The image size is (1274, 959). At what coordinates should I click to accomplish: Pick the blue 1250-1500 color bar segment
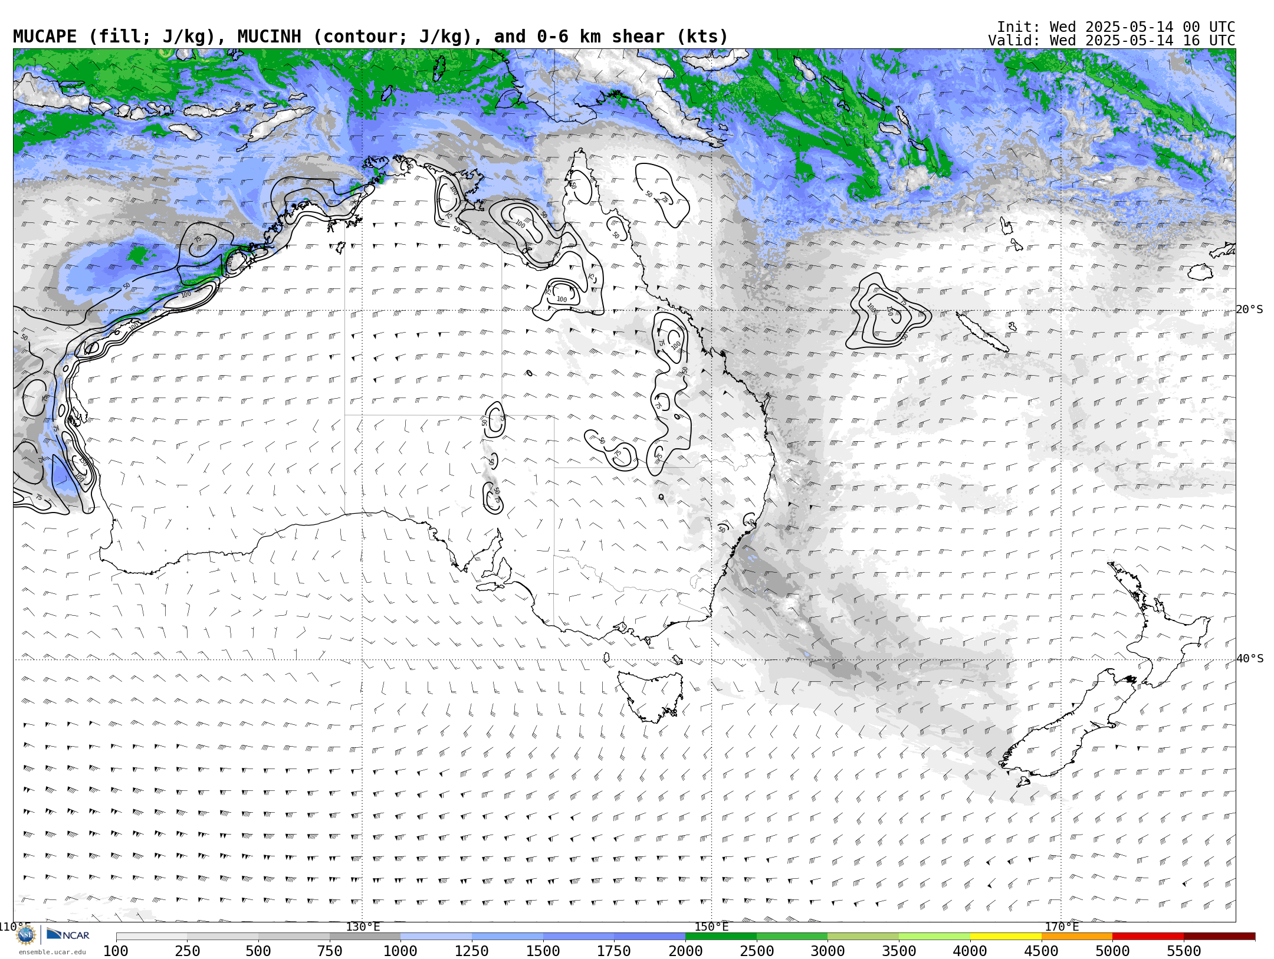click(x=507, y=937)
